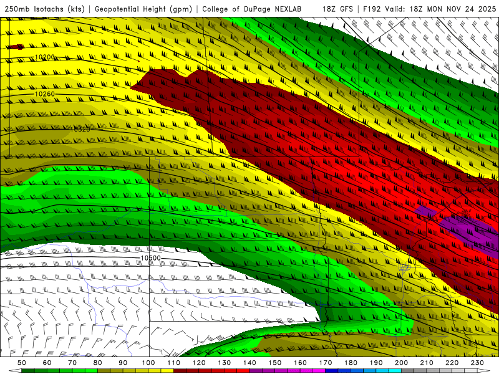Click the dark blue legend swatch right of 170
This screenshot has width=499, height=374.
332,371
